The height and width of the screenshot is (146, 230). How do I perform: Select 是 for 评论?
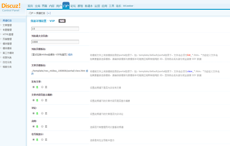(34, 113)
